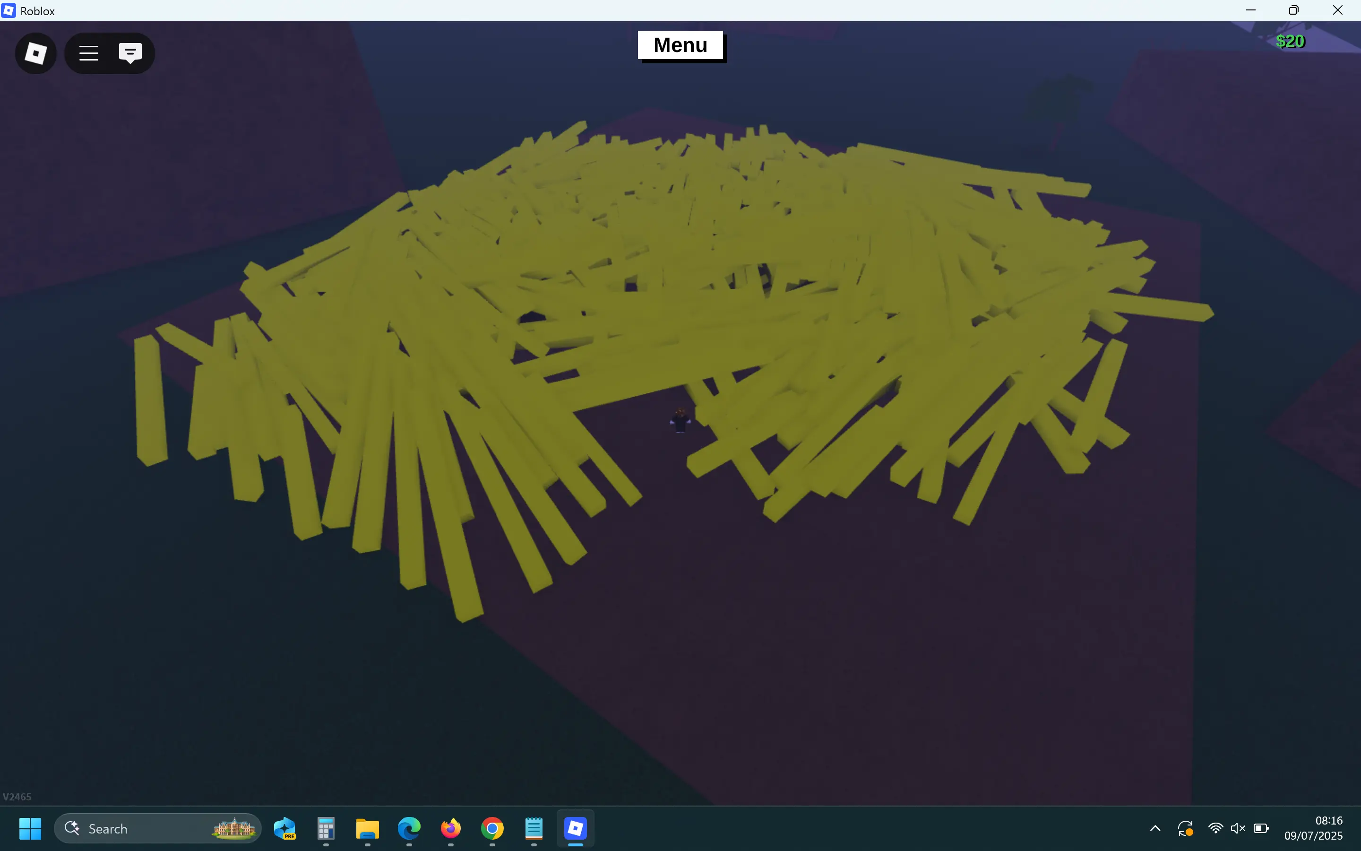
Task: Open the hamburger leaderboard/list icon
Action: tap(89, 53)
